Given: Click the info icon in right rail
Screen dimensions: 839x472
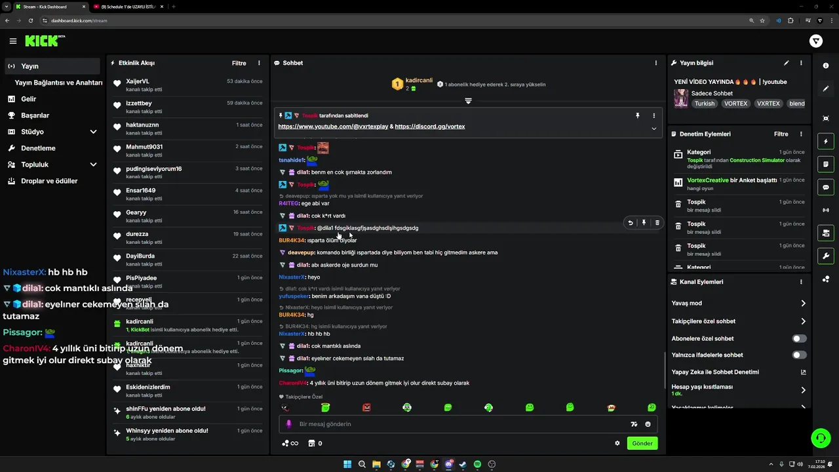Looking at the screenshot, I should tap(826, 66).
